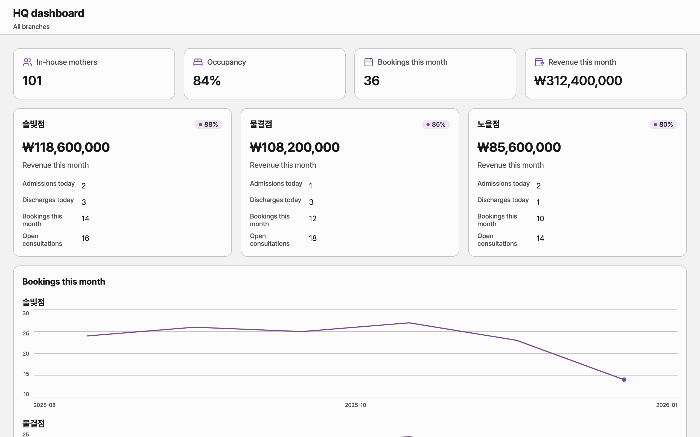Click Open consultations value 18
Viewport: 700px width, 437px height.
coord(313,238)
